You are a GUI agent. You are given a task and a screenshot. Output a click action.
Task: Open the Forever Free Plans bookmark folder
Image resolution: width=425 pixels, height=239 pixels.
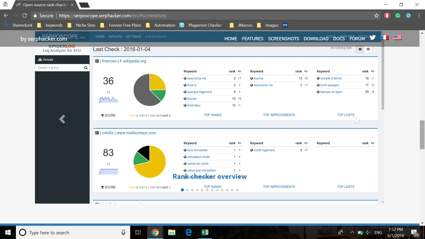(x=121, y=25)
